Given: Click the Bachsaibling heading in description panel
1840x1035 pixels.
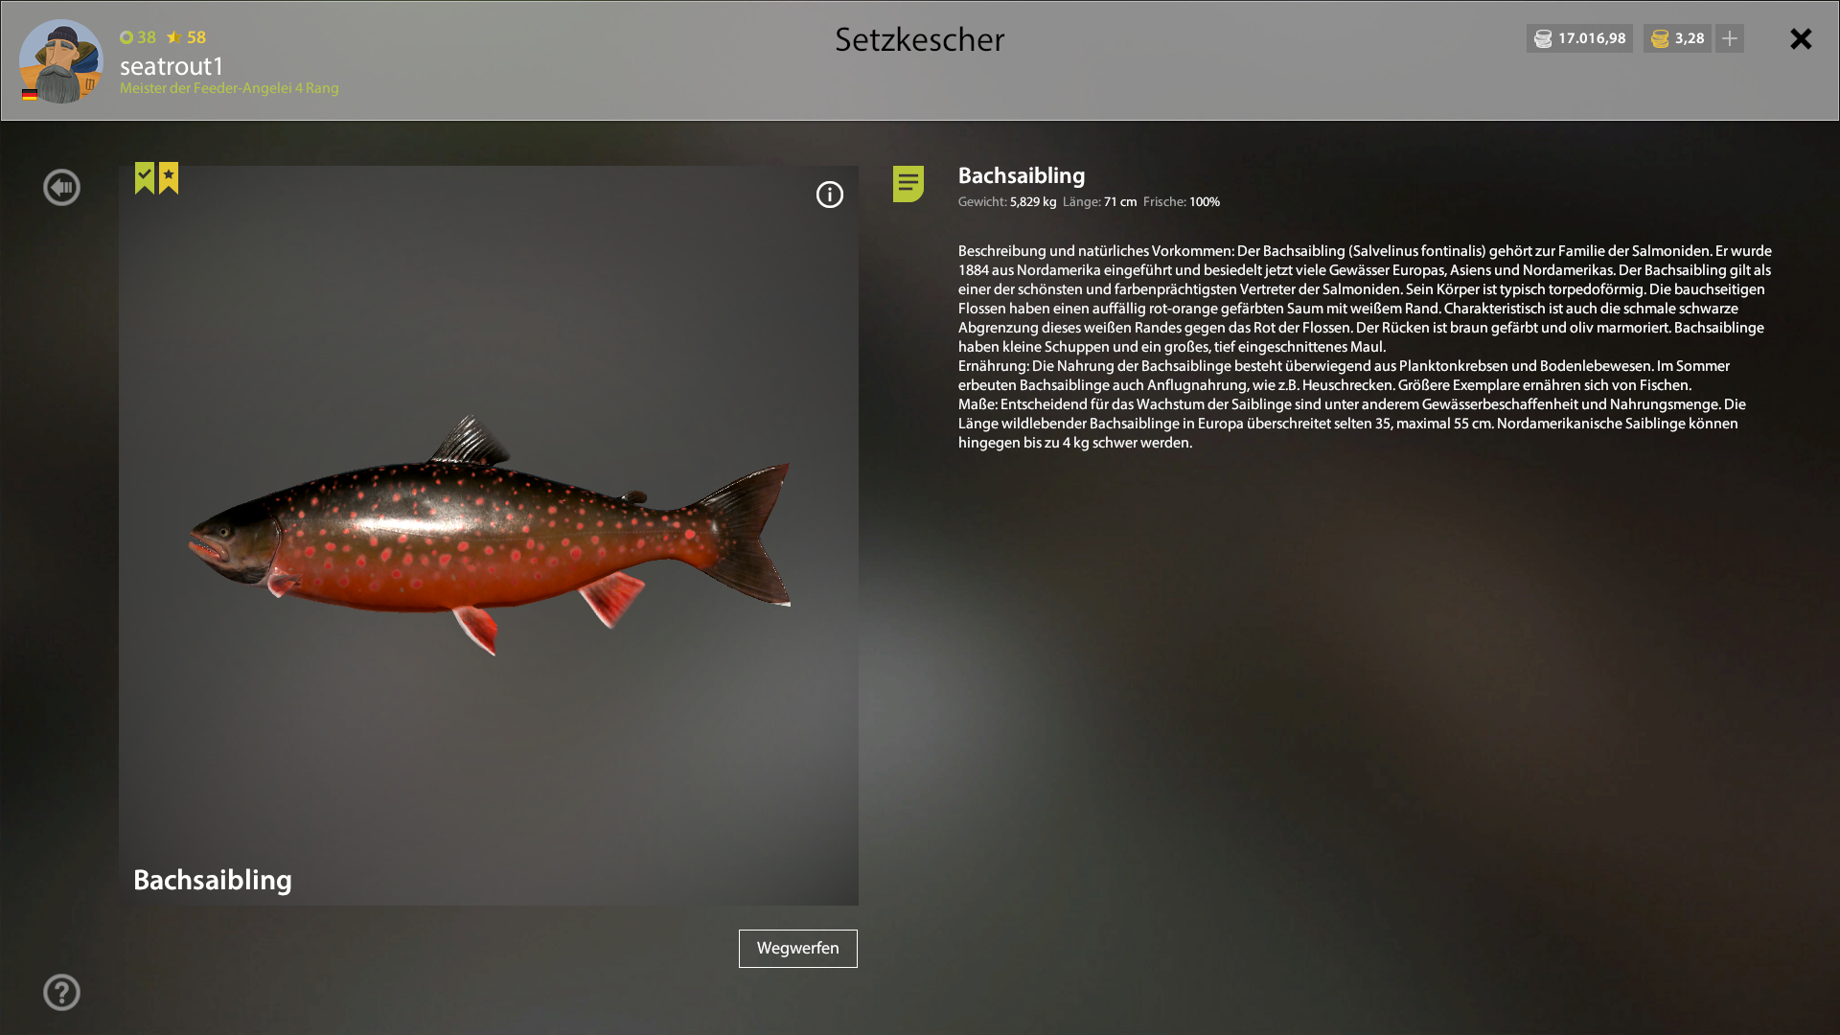Looking at the screenshot, I should point(1022,175).
